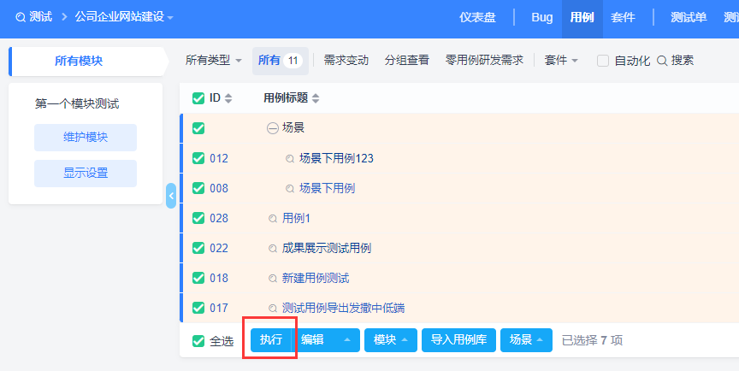
Task: Collapse the 场景 group minus icon
Action: 272,128
